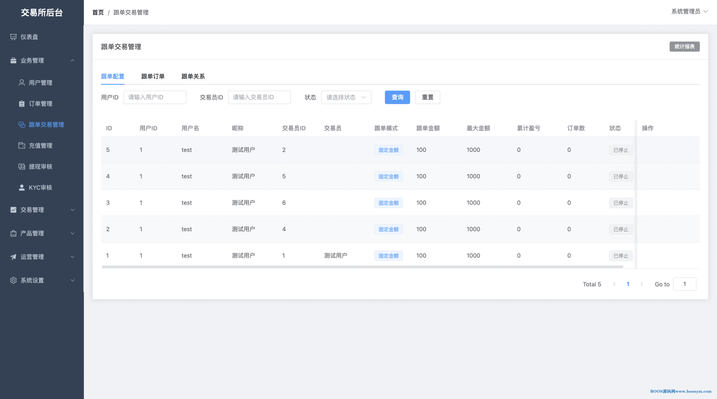This screenshot has width=717, height=399.
Task: Focus the 请输入交易员ID input field
Action: 259,97
